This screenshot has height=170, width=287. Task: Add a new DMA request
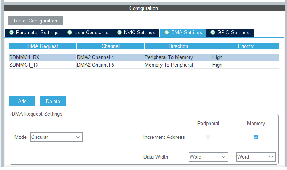(22, 101)
